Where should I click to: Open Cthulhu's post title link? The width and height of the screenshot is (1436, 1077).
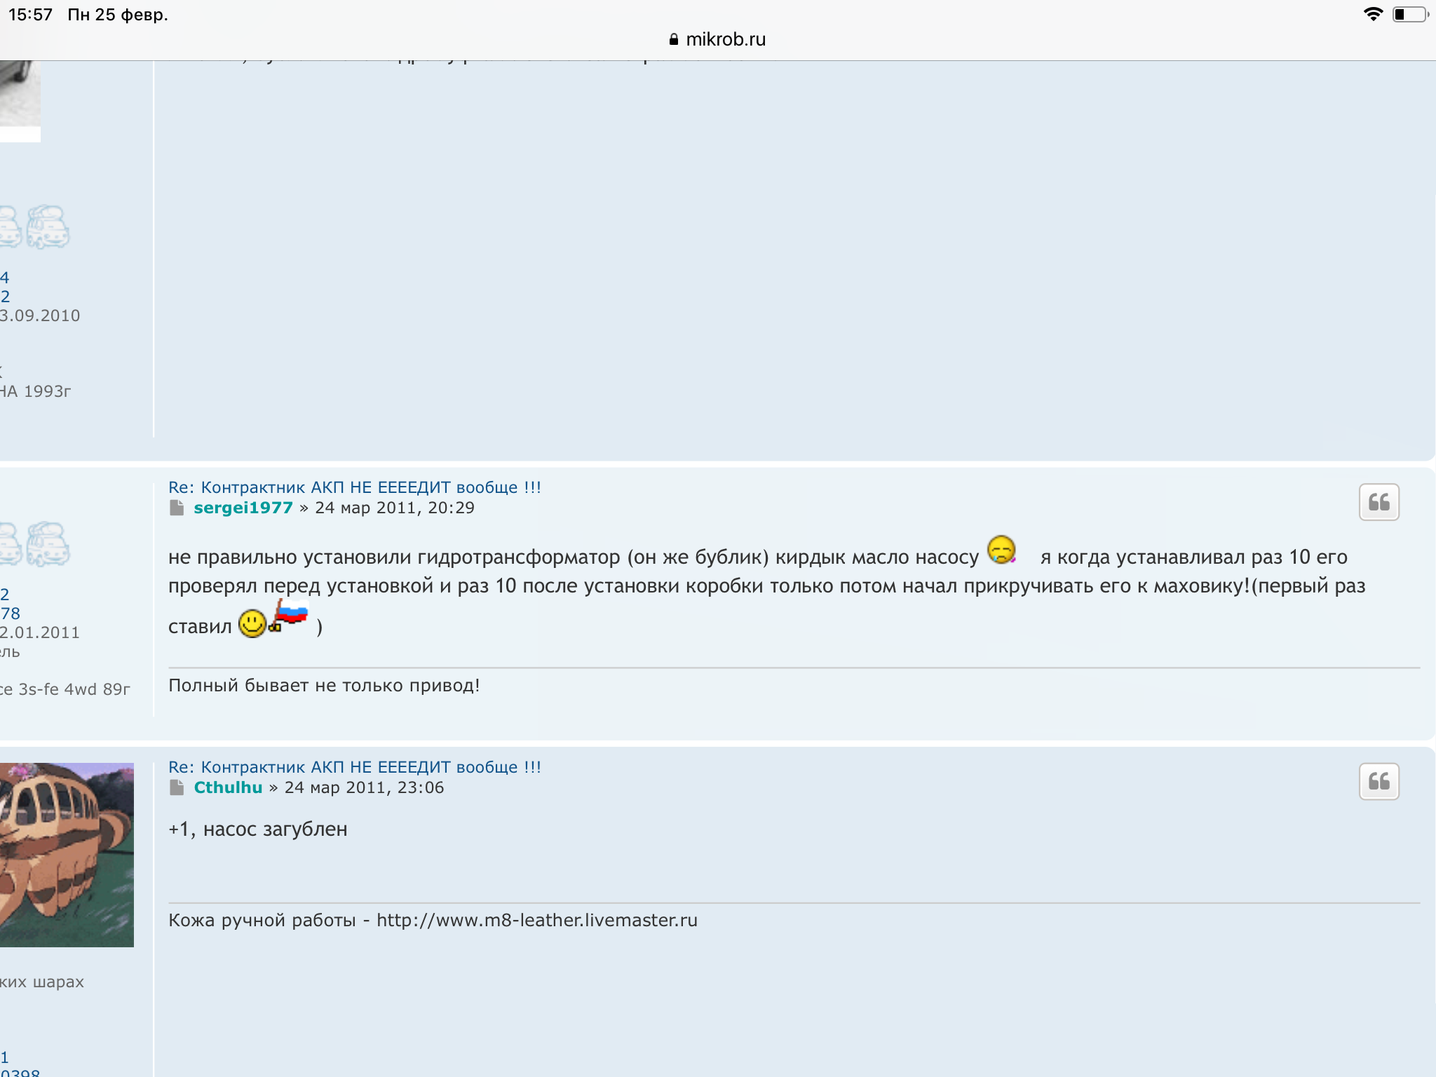tap(355, 767)
